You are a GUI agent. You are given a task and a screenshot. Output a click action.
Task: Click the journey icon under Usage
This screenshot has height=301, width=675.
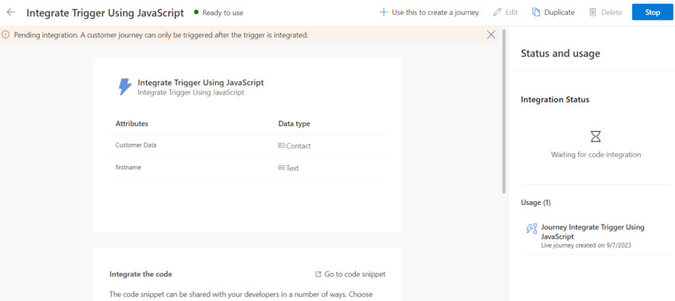(531, 229)
